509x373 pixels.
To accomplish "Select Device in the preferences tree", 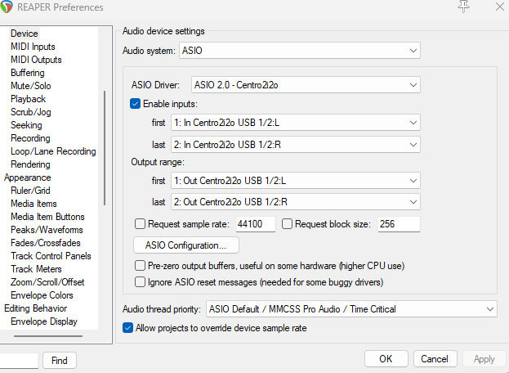I will 25,34.
